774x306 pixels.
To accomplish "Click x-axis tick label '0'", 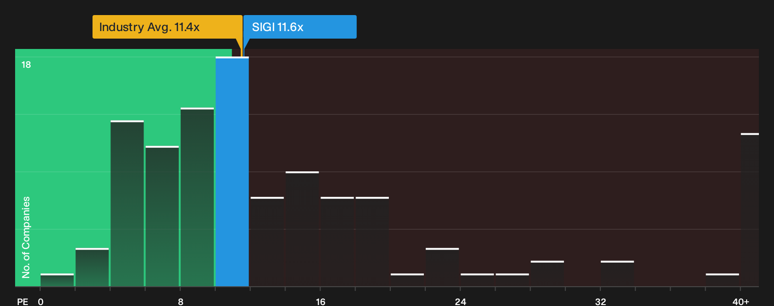I will (41, 302).
